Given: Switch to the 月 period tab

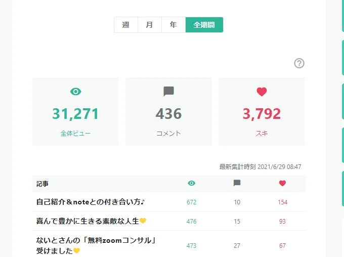Looking at the screenshot, I should [150, 25].
